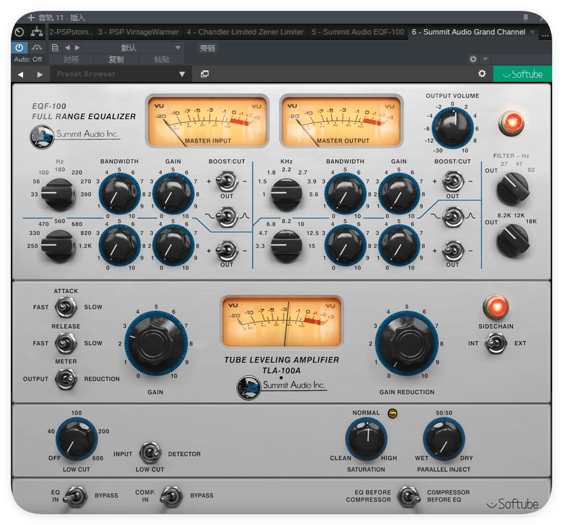Screen dimensions: 563x525
Task: Click the red lamp above SIDECHAIN
Action: click(x=496, y=307)
